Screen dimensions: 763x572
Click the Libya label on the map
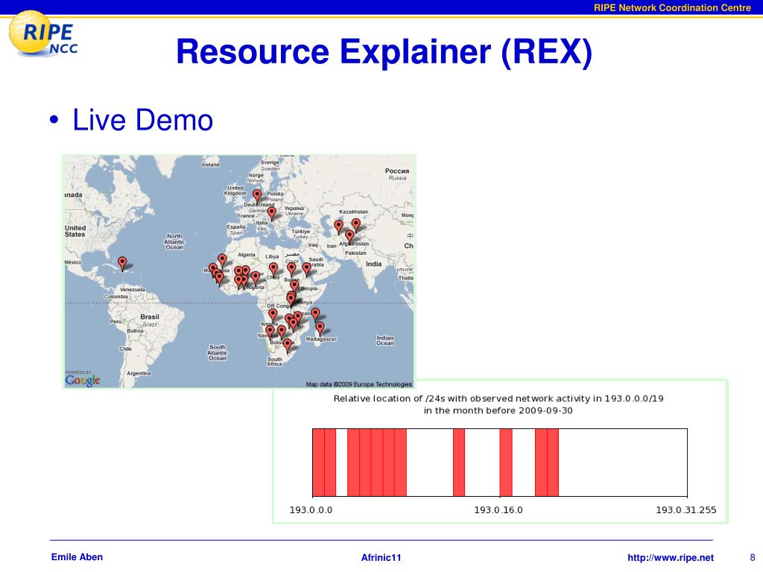[x=272, y=256]
